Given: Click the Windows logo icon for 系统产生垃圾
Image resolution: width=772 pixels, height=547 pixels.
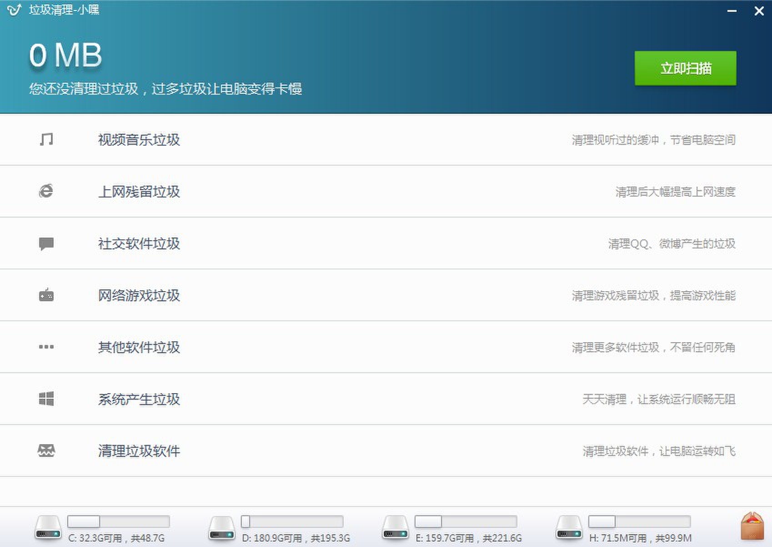Looking at the screenshot, I should point(47,399).
